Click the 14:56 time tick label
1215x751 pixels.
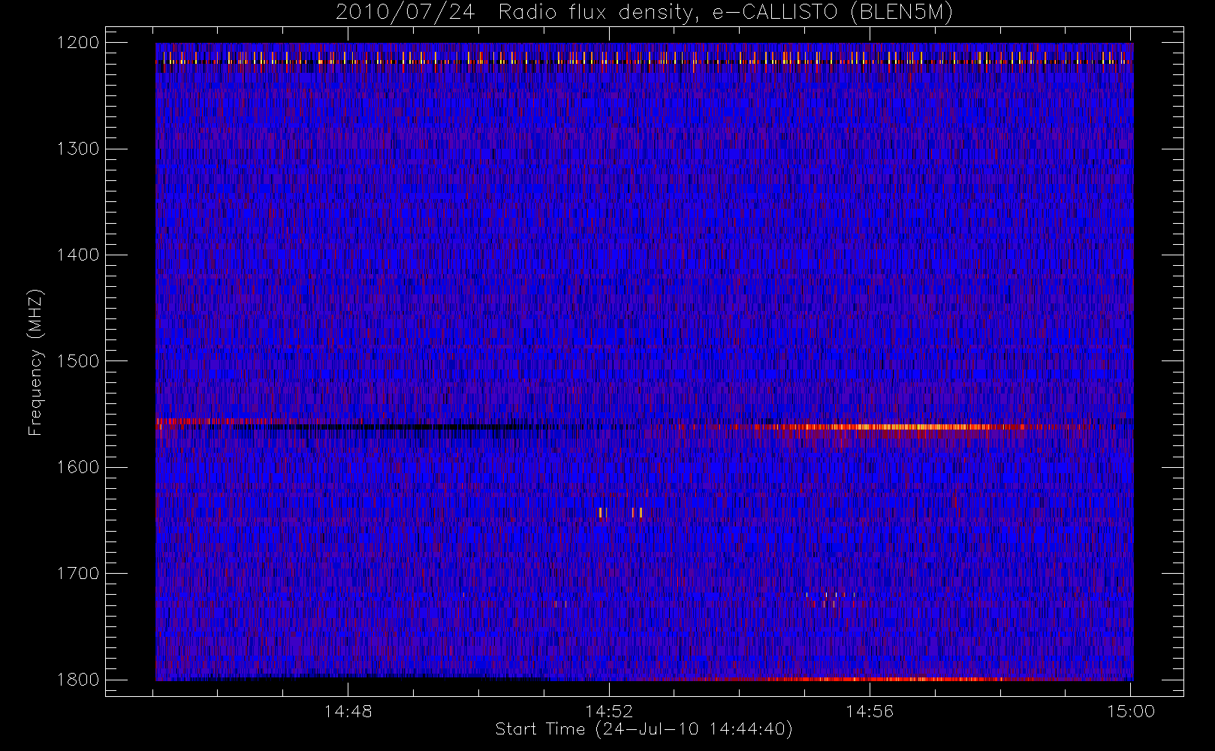point(870,711)
